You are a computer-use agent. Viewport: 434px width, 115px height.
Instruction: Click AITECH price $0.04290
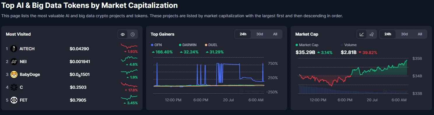pos(79,49)
